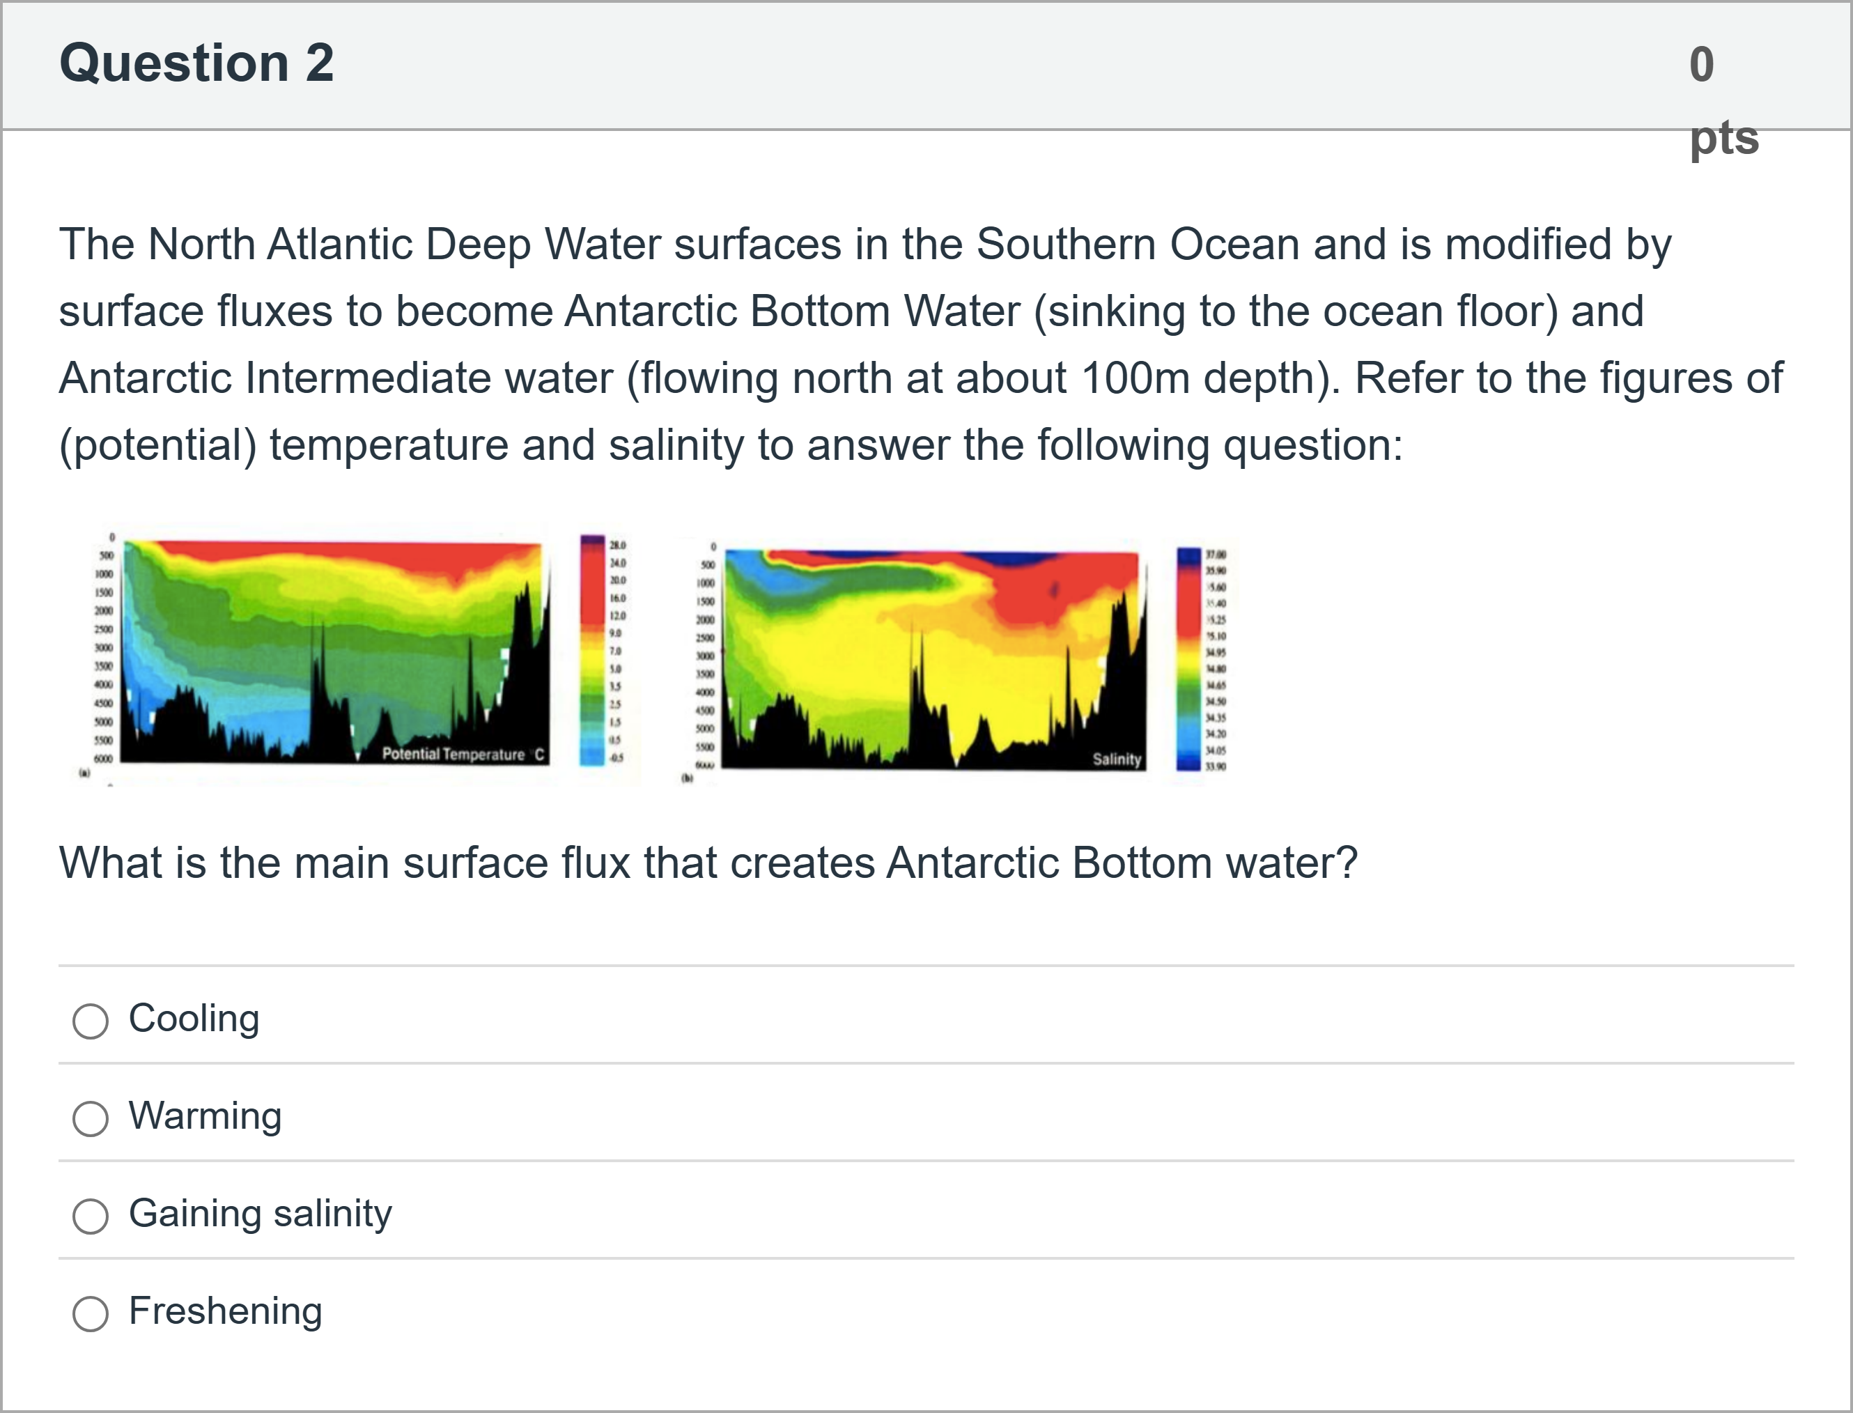
Task: Click the Potential Temperature caption label
Action: [463, 755]
